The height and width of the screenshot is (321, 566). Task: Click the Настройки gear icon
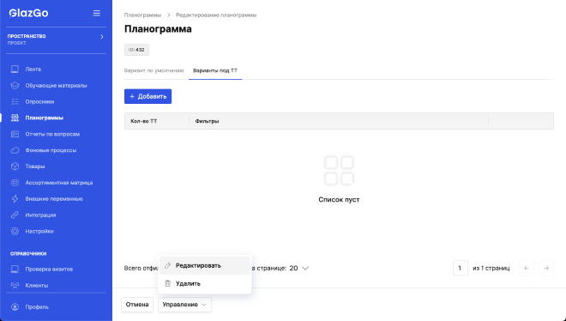pos(15,231)
